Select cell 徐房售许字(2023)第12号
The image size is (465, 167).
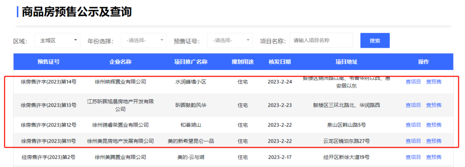pyautogui.click(x=48, y=125)
